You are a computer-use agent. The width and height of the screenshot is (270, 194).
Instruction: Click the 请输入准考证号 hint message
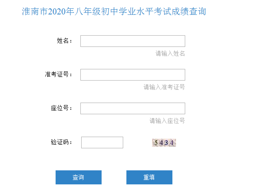[x=164, y=87]
